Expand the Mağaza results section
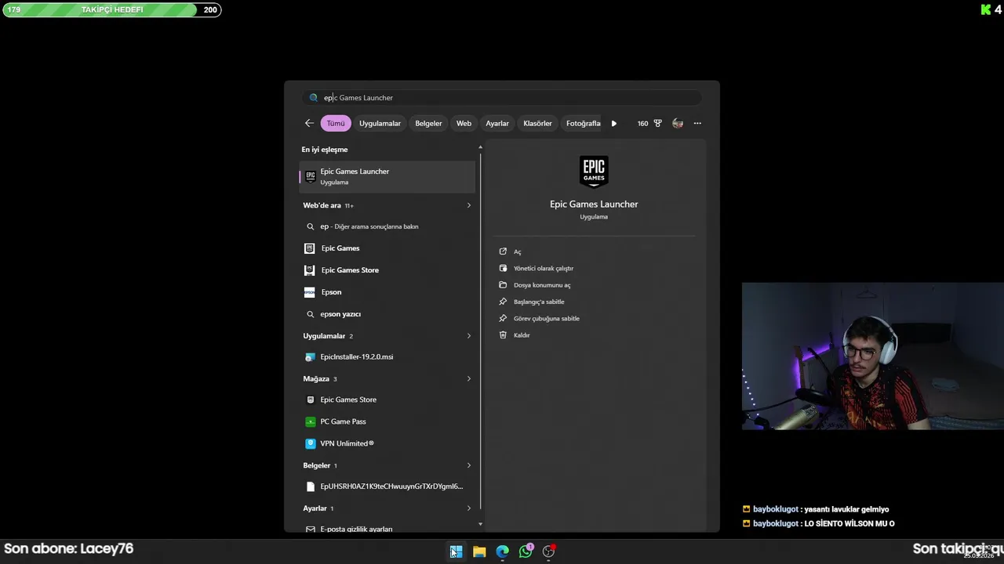The height and width of the screenshot is (564, 1004). coord(469,379)
